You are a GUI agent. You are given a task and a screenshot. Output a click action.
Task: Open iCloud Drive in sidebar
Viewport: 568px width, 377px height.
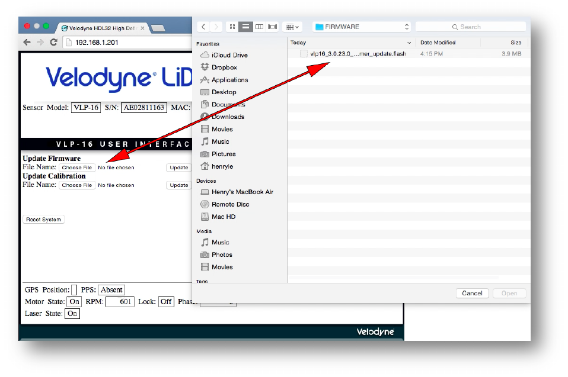coord(229,55)
